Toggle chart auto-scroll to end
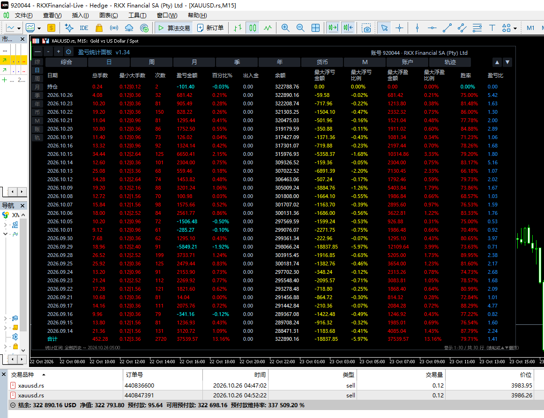The width and height of the screenshot is (544, 418). coord(333,28)
